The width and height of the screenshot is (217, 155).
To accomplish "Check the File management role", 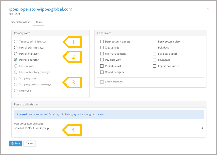I will [x=102, y=54].
